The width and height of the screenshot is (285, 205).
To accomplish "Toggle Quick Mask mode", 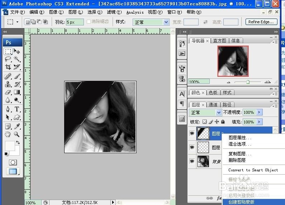I will click(x=13, y=162).
